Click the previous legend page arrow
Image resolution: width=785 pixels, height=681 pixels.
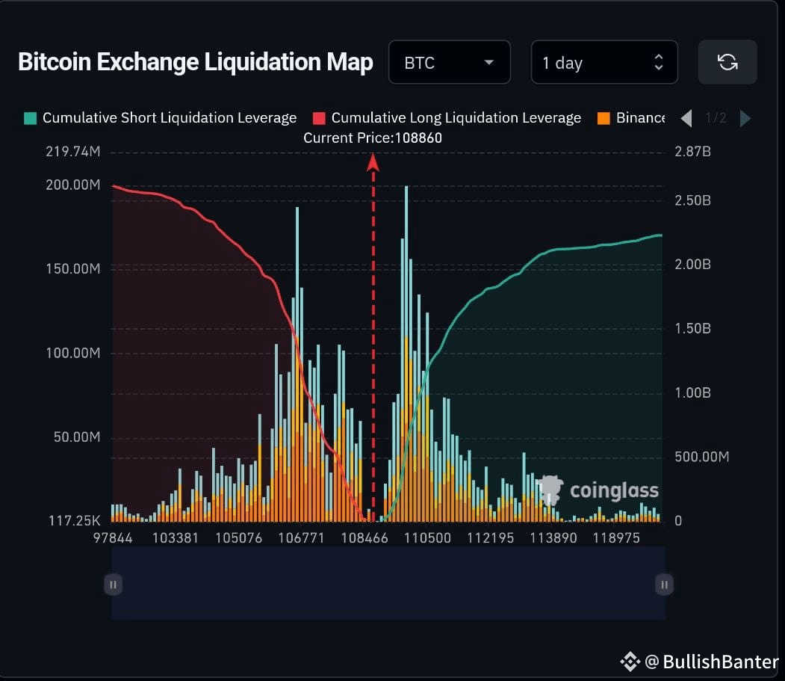(x=686, y=118)
